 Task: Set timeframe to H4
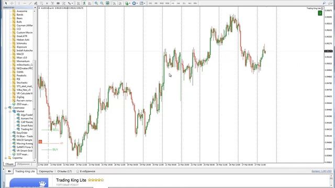click(178, 3)
